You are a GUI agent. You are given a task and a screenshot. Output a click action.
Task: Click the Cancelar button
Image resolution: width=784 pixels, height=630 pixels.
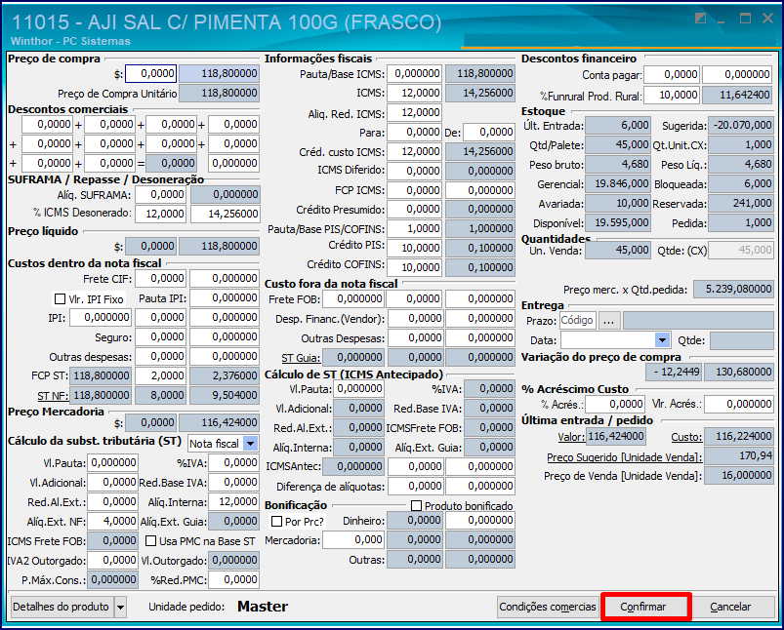point(730,607)
